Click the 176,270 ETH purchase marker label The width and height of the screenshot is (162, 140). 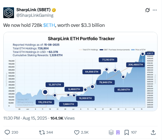coord(45,102)
